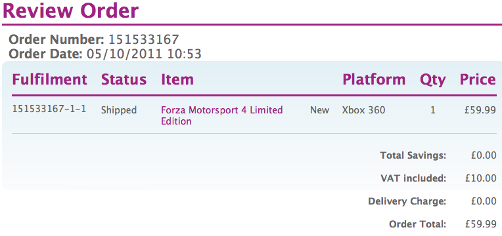Click the Review Order page heading

[70, 10]
